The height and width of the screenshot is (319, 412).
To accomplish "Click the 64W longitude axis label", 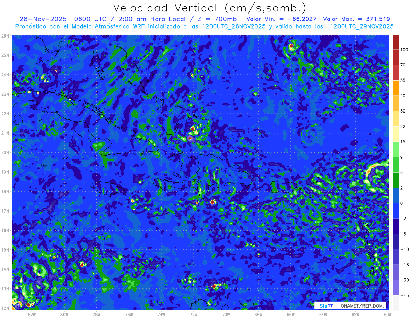I will point(323,314).
